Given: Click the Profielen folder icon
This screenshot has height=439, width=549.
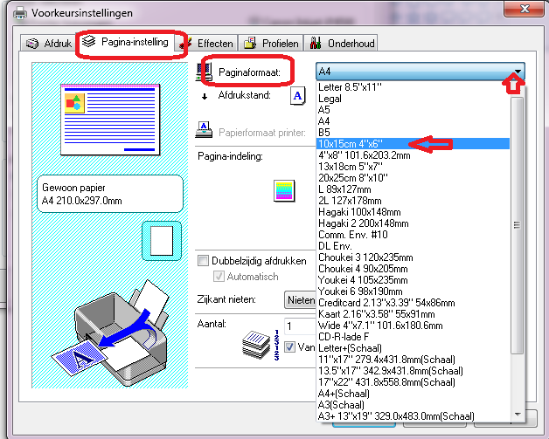Looking at the screenshot, I should point(250,43).
